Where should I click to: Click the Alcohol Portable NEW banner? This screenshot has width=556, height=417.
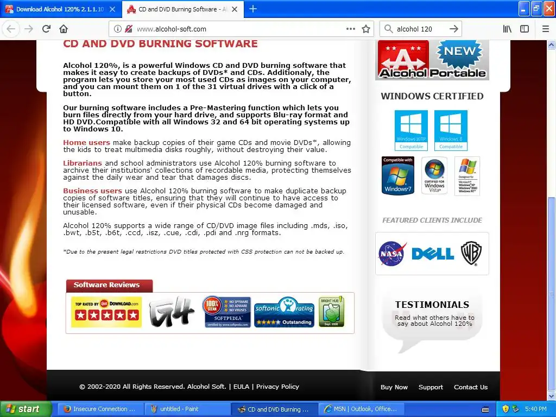point(432,60)
